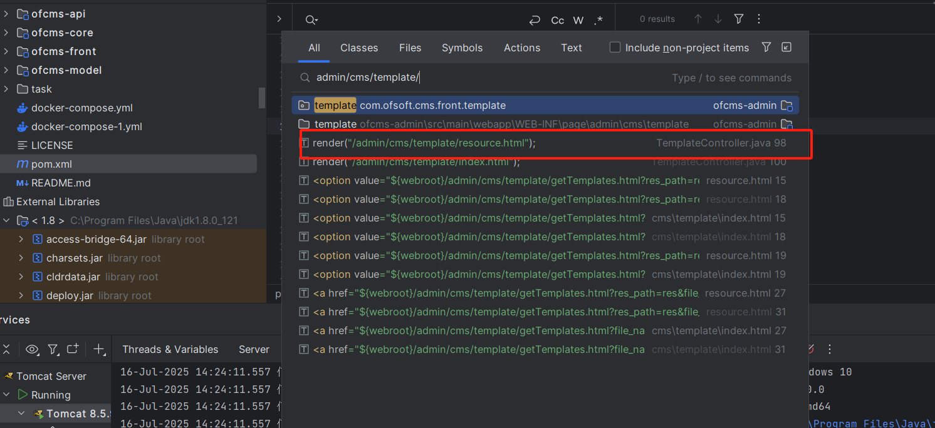Open a href result at index.html 31
Viewport: 935px width, 428px height.
pos(545,349)
